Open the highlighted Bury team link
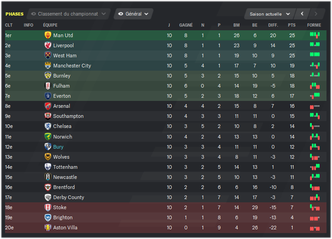332x239 pixels. (x=58, y=147)
